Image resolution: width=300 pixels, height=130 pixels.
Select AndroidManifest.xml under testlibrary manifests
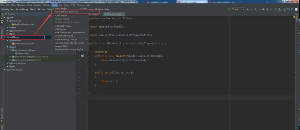point(23,44)
